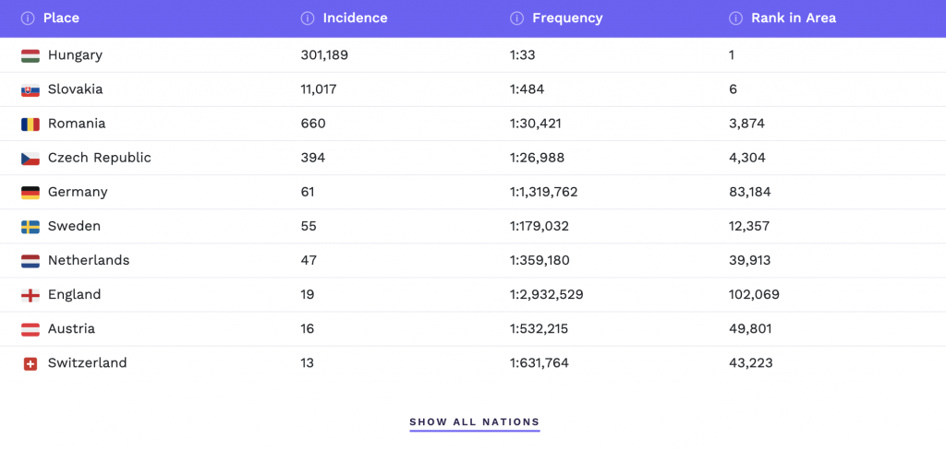
Task: Click the Slovakia flag icon
Action: [30, 90]
